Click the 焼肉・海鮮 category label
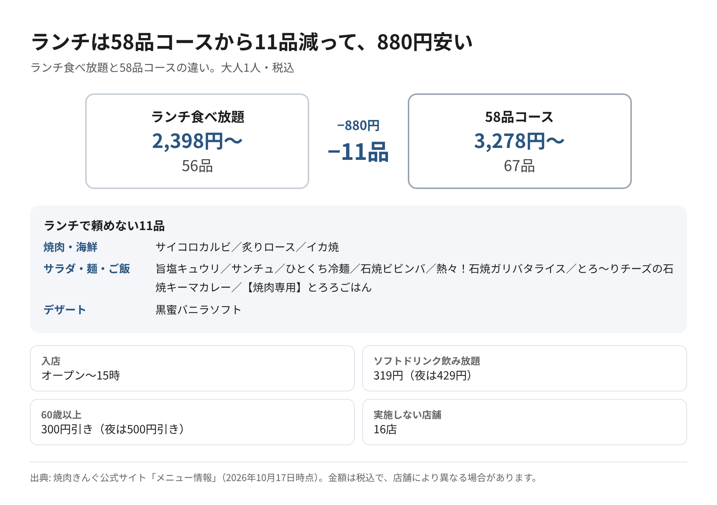This screenshot has width=717, height=505. pos(71,247)
